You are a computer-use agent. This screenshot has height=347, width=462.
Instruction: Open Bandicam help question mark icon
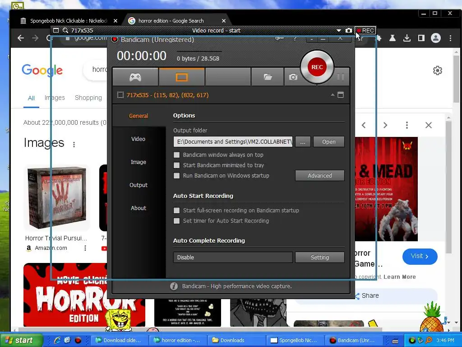tap(295, 39)
